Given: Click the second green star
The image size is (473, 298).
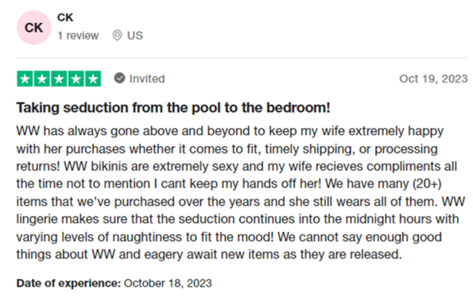Looking at the screenshot, I should (42, 79).
